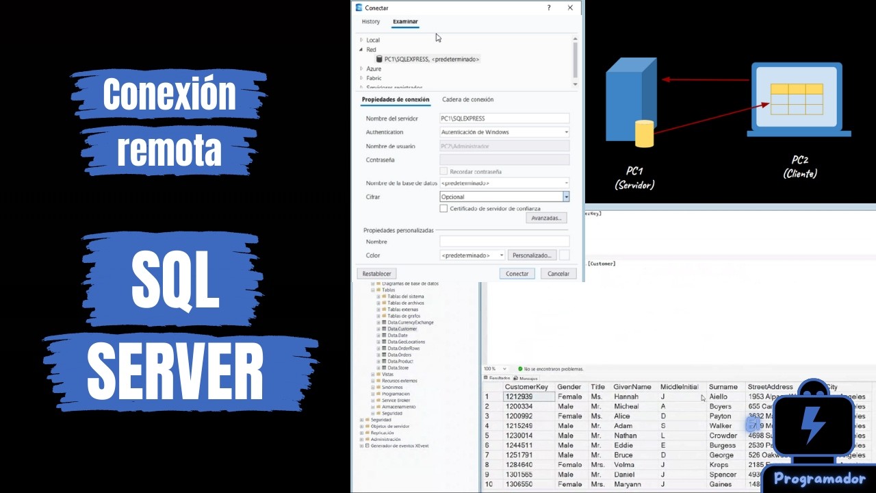The width and height of the screenshot is (876, 493).
Task: Click the Data.Customer table icon
Action: click(385, 329)
